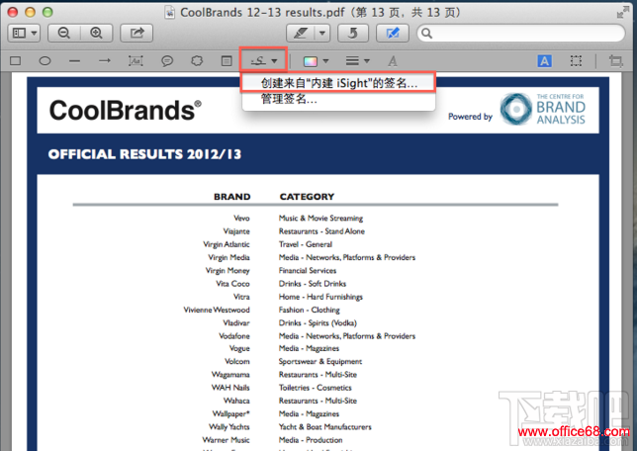Screen dimensions: 637x451
Task: Open the font panel icon
Action: click(392, 61)
